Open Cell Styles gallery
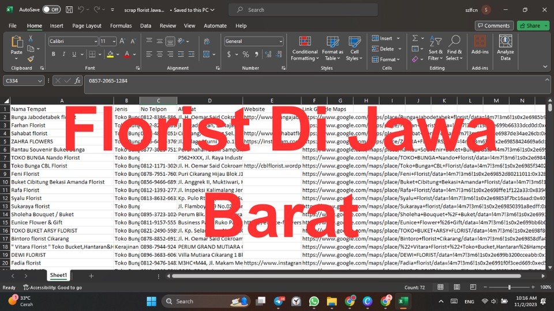 click(354, 48)
